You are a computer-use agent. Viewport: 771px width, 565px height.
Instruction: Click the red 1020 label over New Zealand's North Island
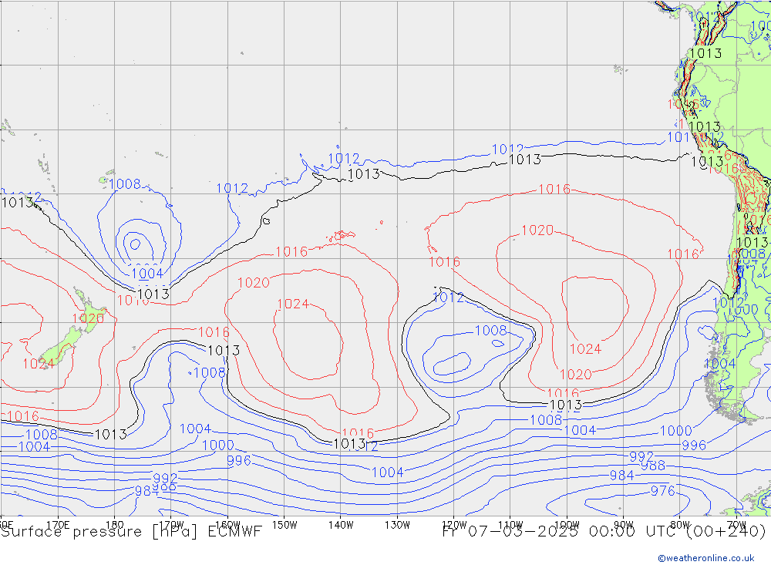pos(88,318)
